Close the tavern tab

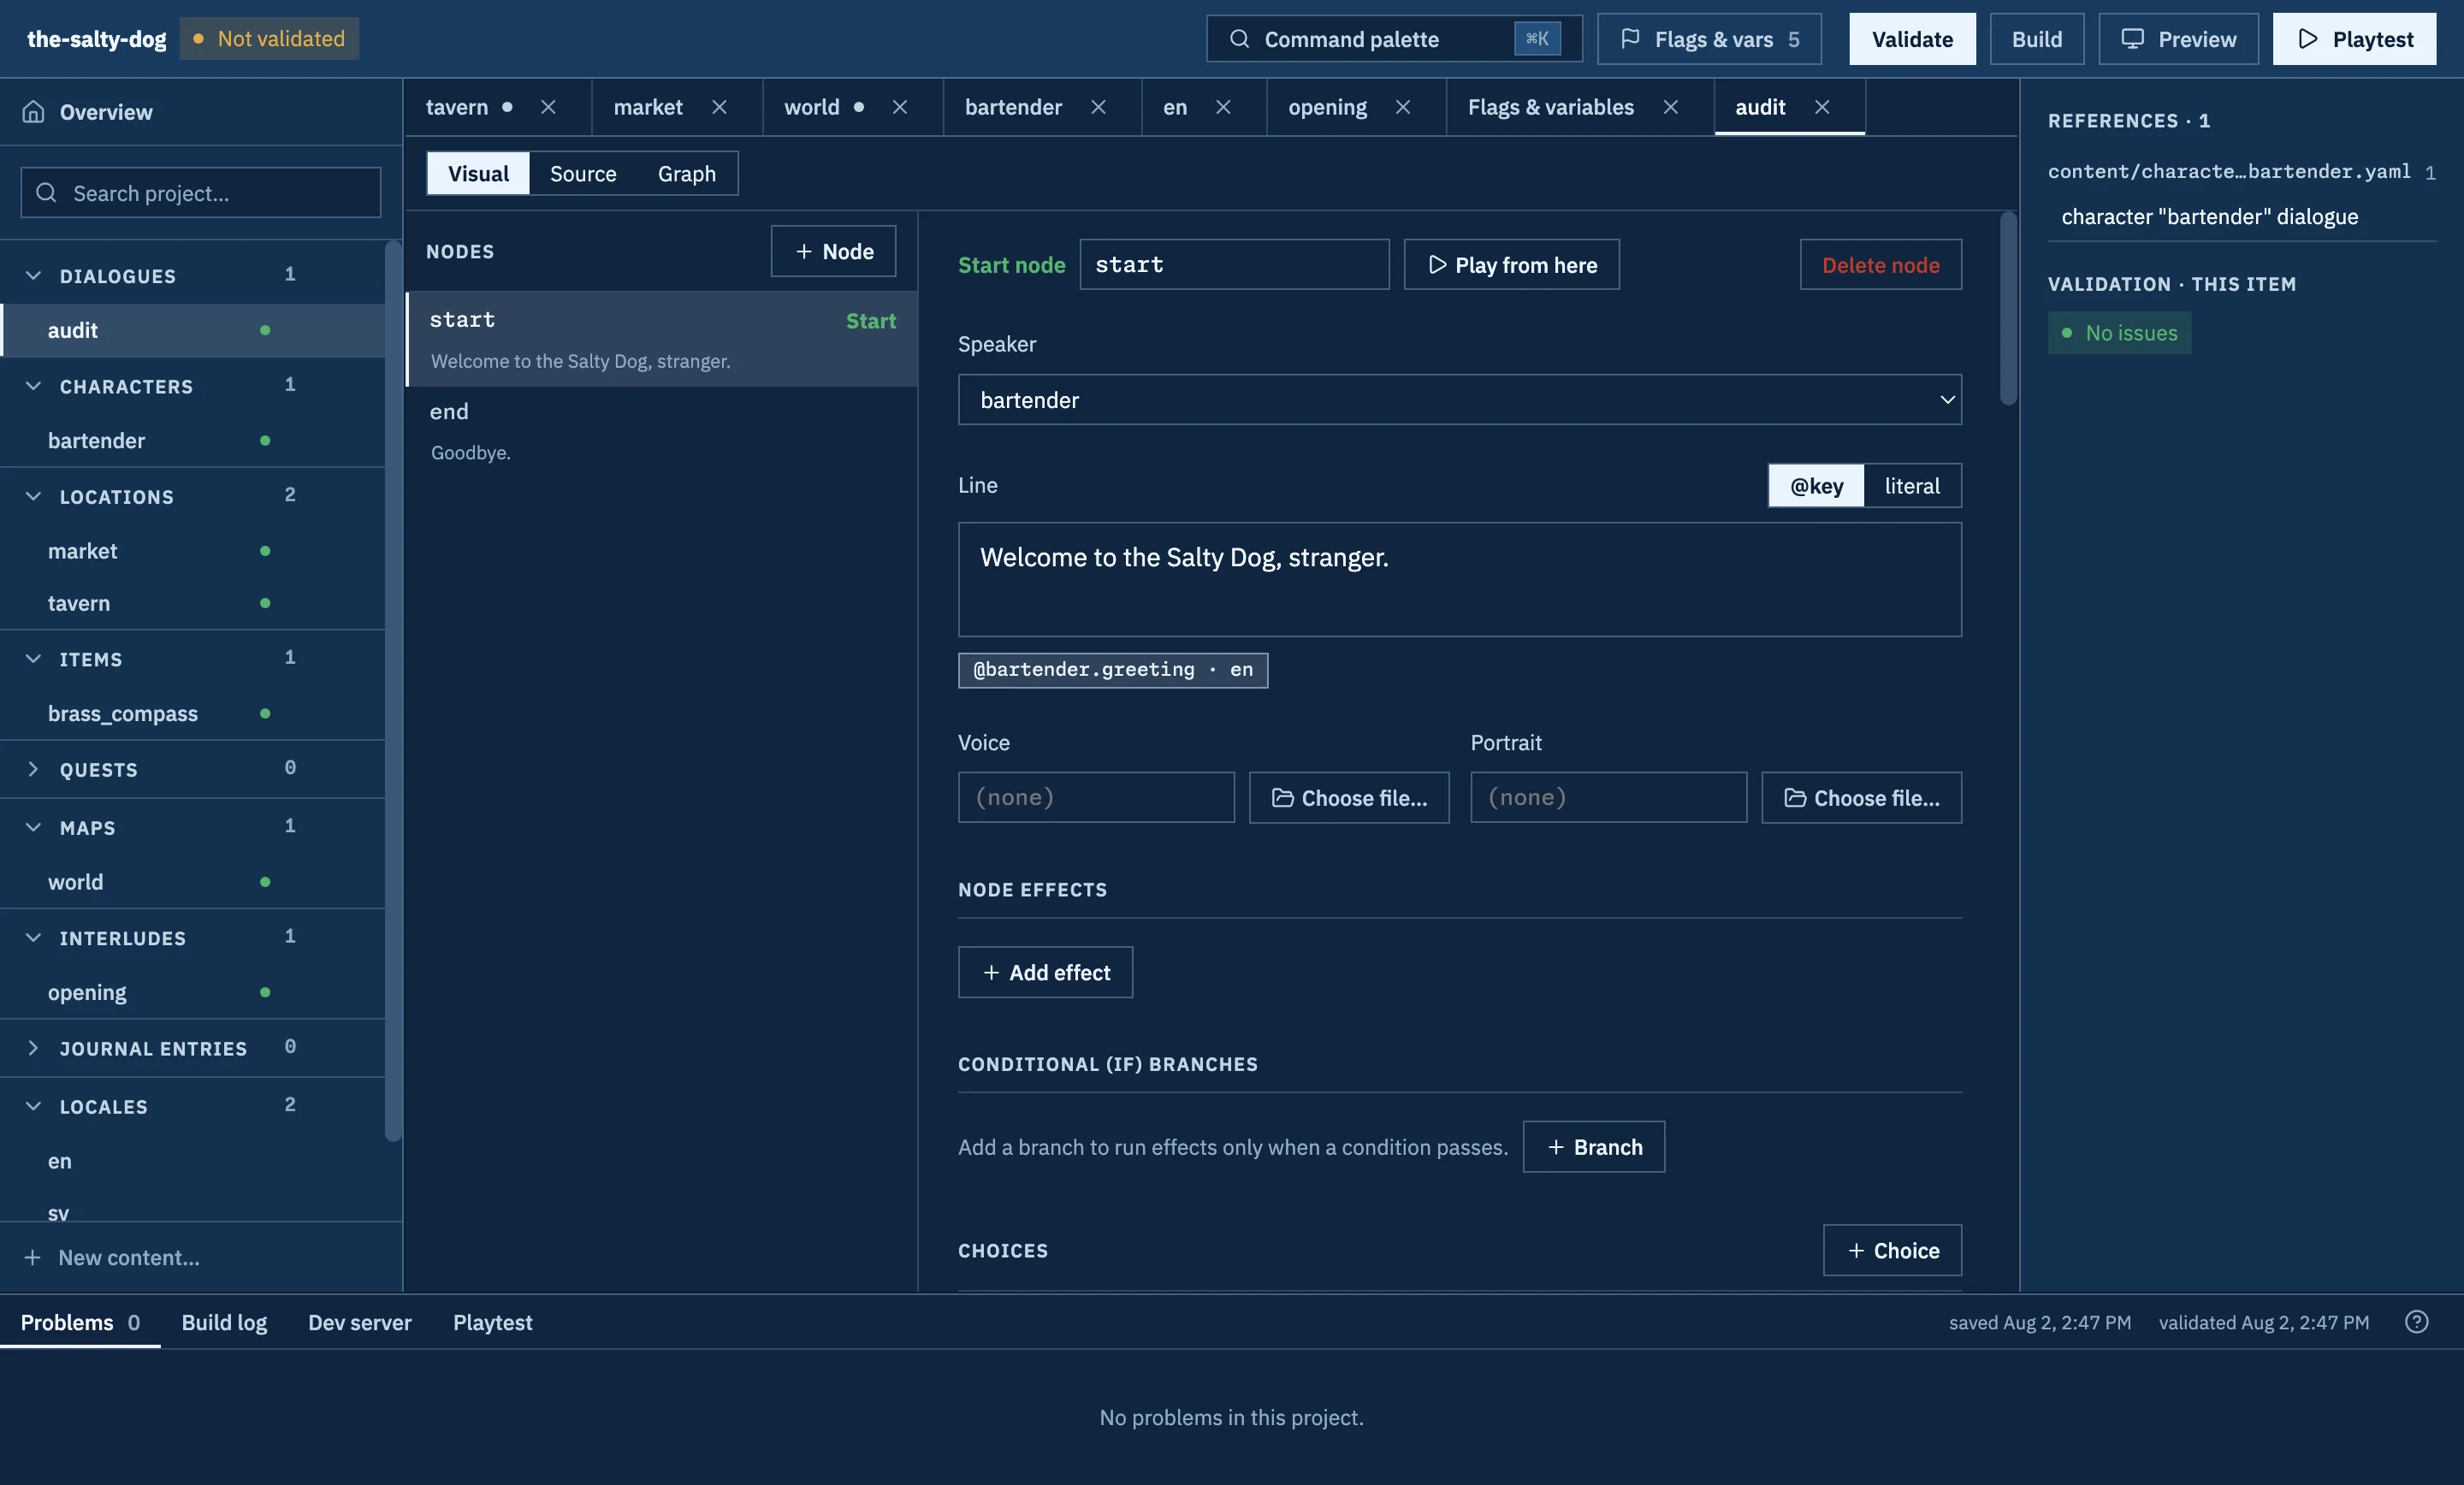[548, 107]
